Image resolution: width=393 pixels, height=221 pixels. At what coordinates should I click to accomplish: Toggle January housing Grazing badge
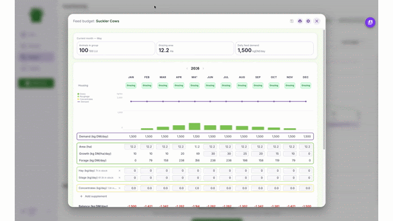(x=131, y=85)
